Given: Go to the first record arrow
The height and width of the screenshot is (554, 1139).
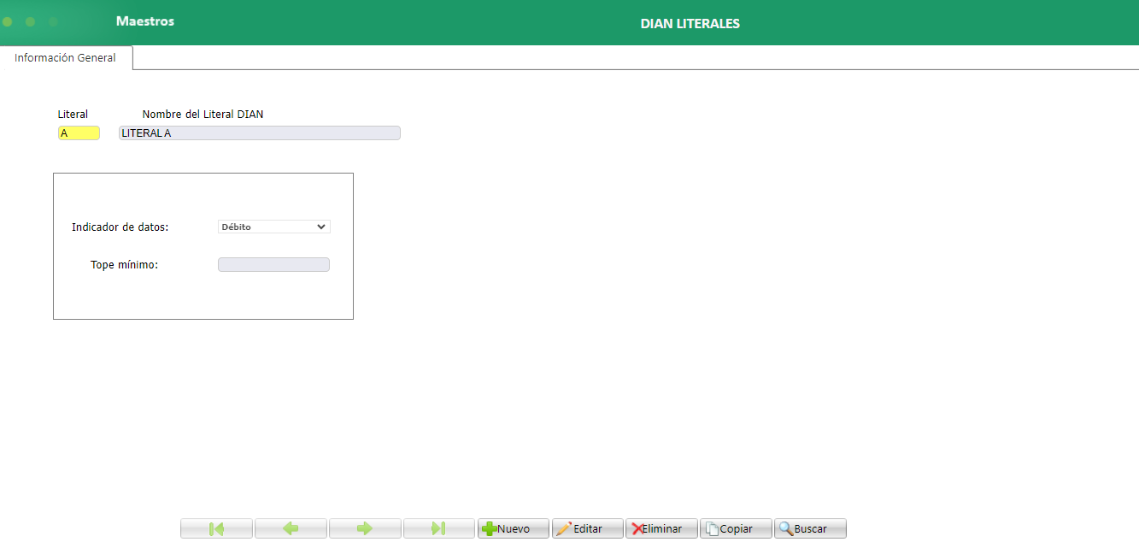Looking at the screenshot, I should click(x=216, y=528).
